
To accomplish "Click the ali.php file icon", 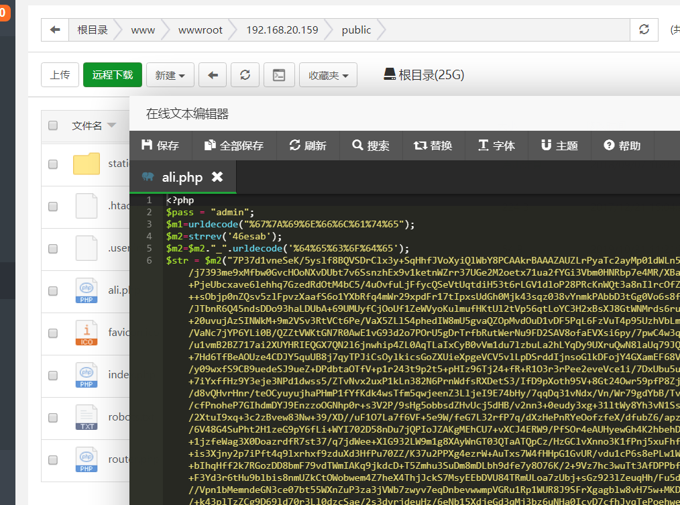I will (87, 290).
